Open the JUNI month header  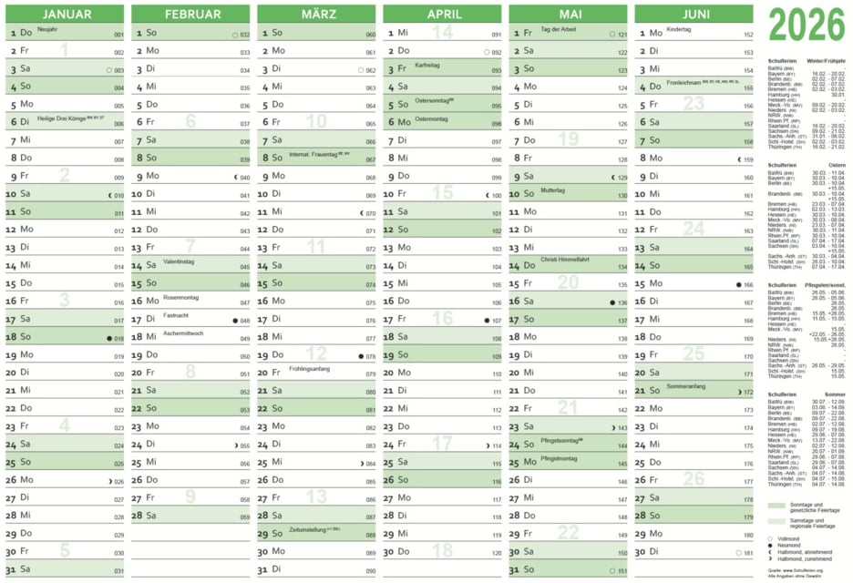(x=695, y=14)
